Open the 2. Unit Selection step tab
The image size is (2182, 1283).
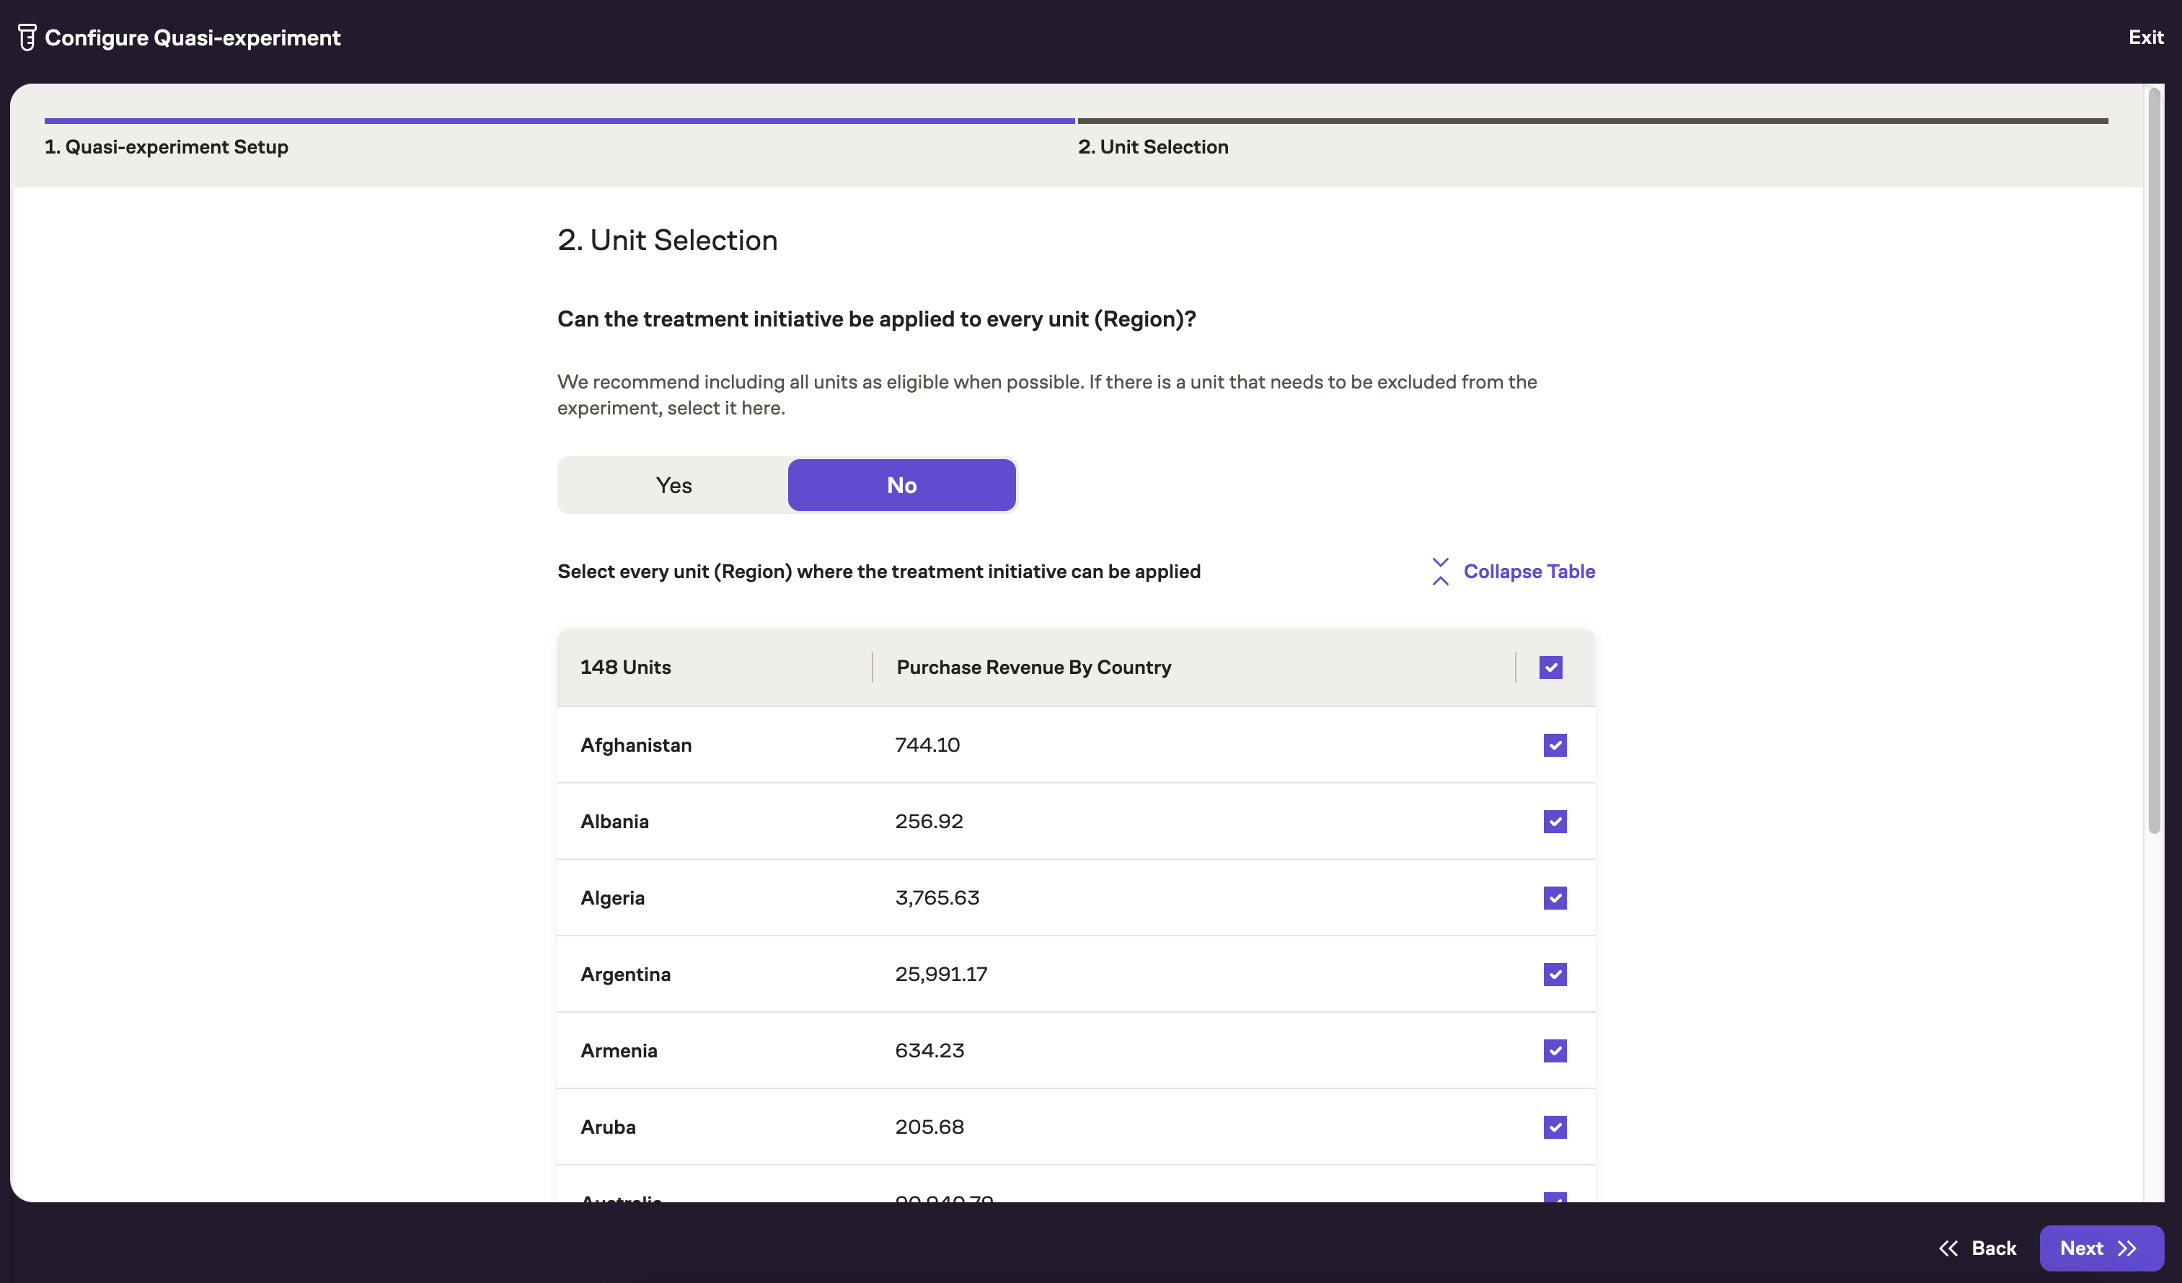1152,147
